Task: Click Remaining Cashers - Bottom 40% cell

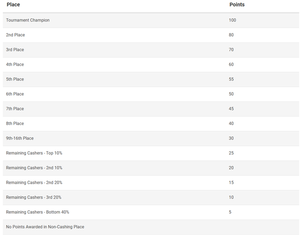Action: point(38,212)
